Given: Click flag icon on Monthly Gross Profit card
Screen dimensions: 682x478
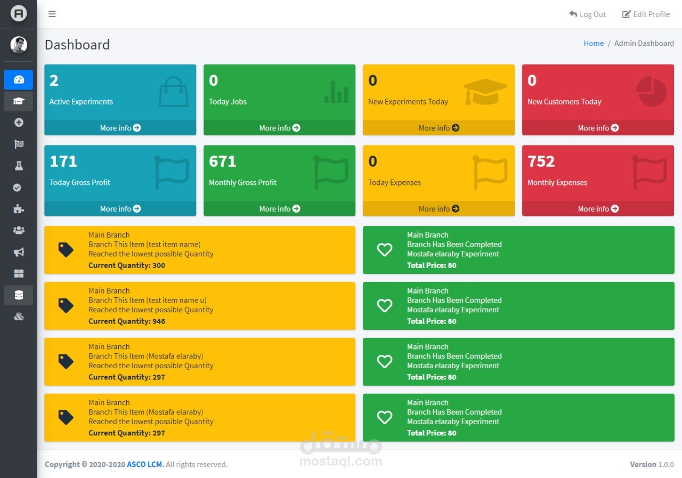Looking at the screenshot, I should coord(331,173).
